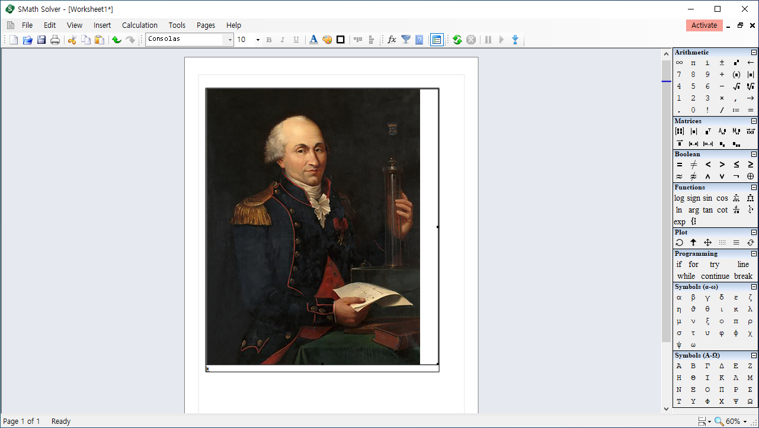Click the Plot rotate icon

click(x=679, y=243)
